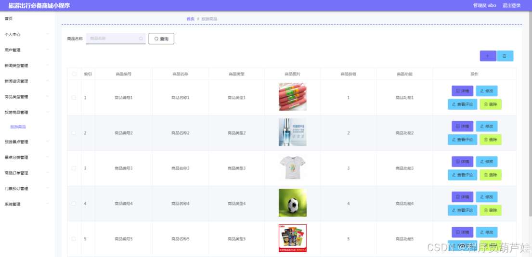Open the serum bottle product thumbnail
Image resolution: width=532 pixels, height=257 pixels.
[292, 132]
